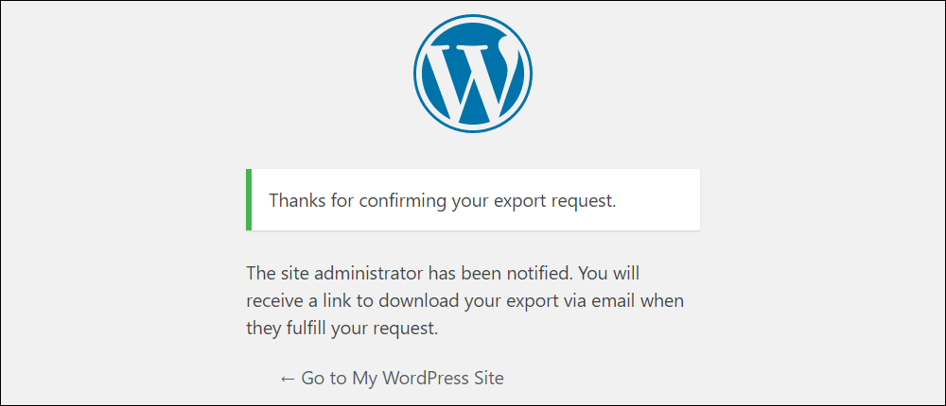Click the receive a link to download line
The image size is (946, 406).
pyautogui.click(x=465, y=301)
